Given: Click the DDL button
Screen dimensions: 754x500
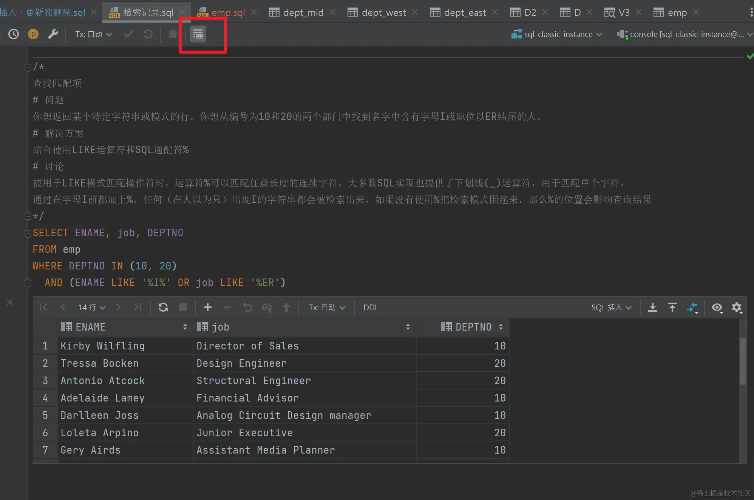Looking at the screenshot, I should [371, 308].
